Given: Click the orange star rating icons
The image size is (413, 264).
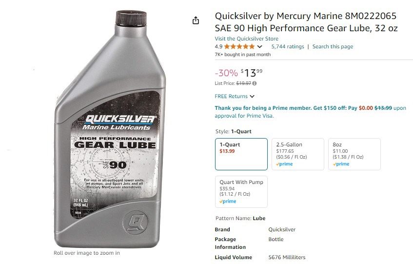Looking at the screenshot, I should point(239,47).
